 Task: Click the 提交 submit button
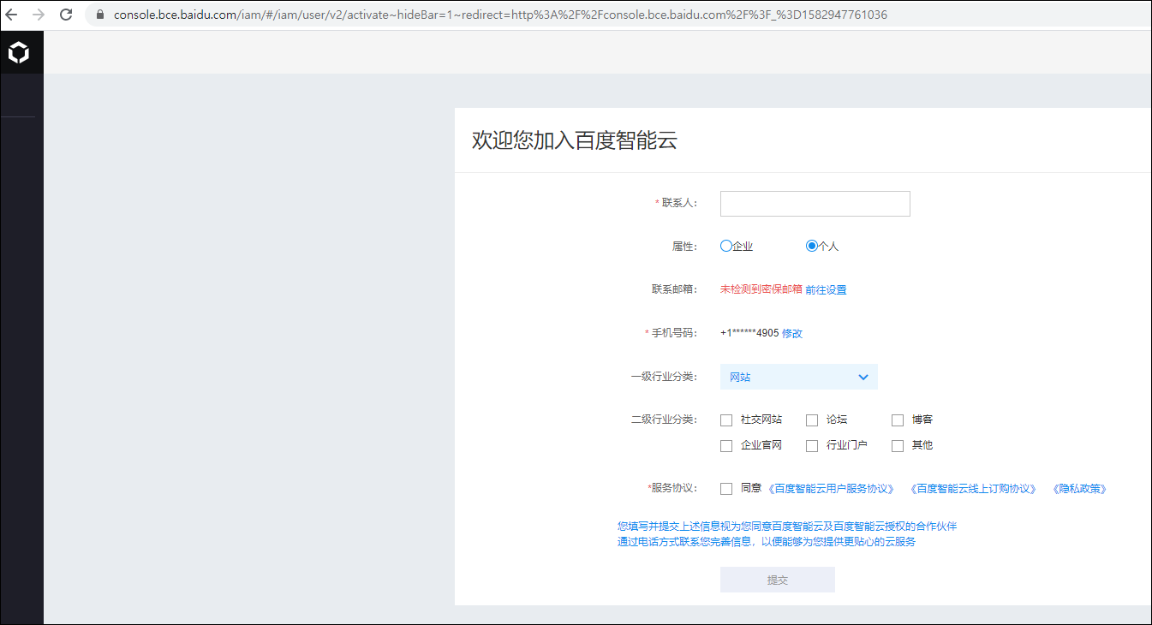pos(778,580)
